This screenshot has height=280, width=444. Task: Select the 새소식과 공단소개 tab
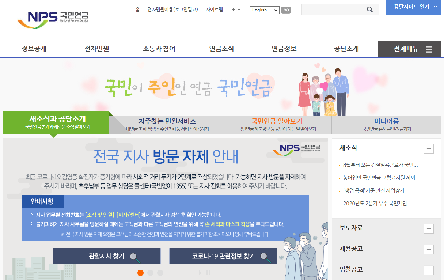point(56,122)
